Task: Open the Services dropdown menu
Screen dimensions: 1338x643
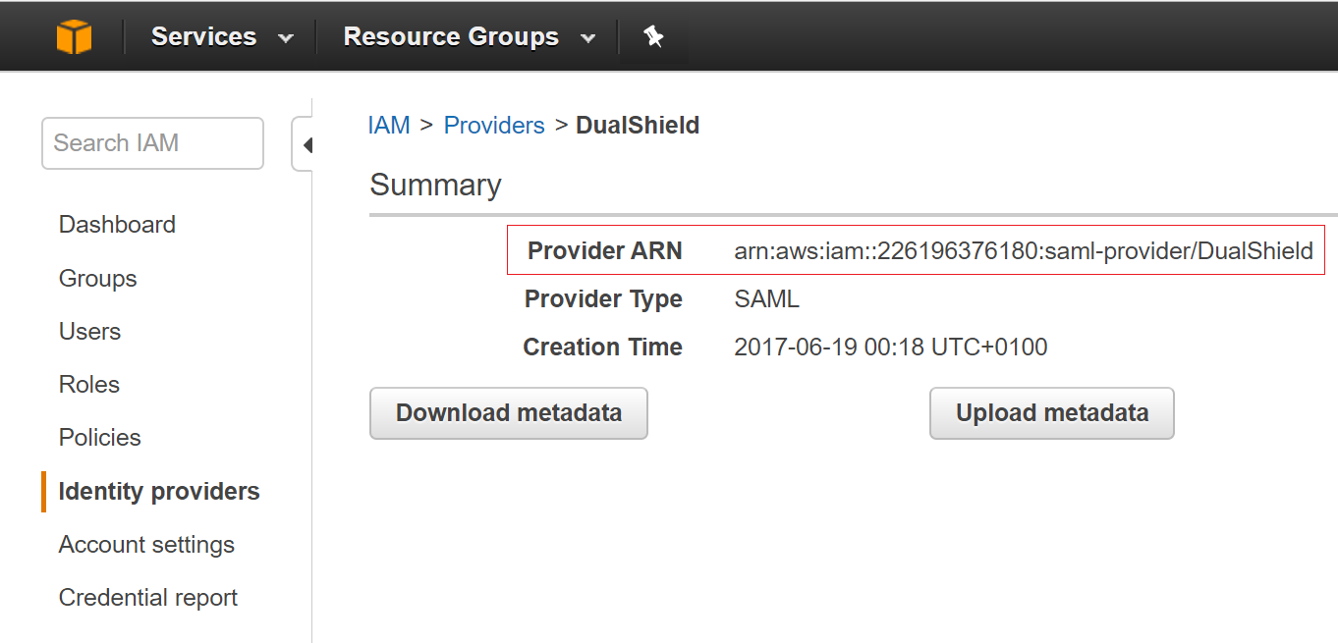Action: [x=222, y=37]
